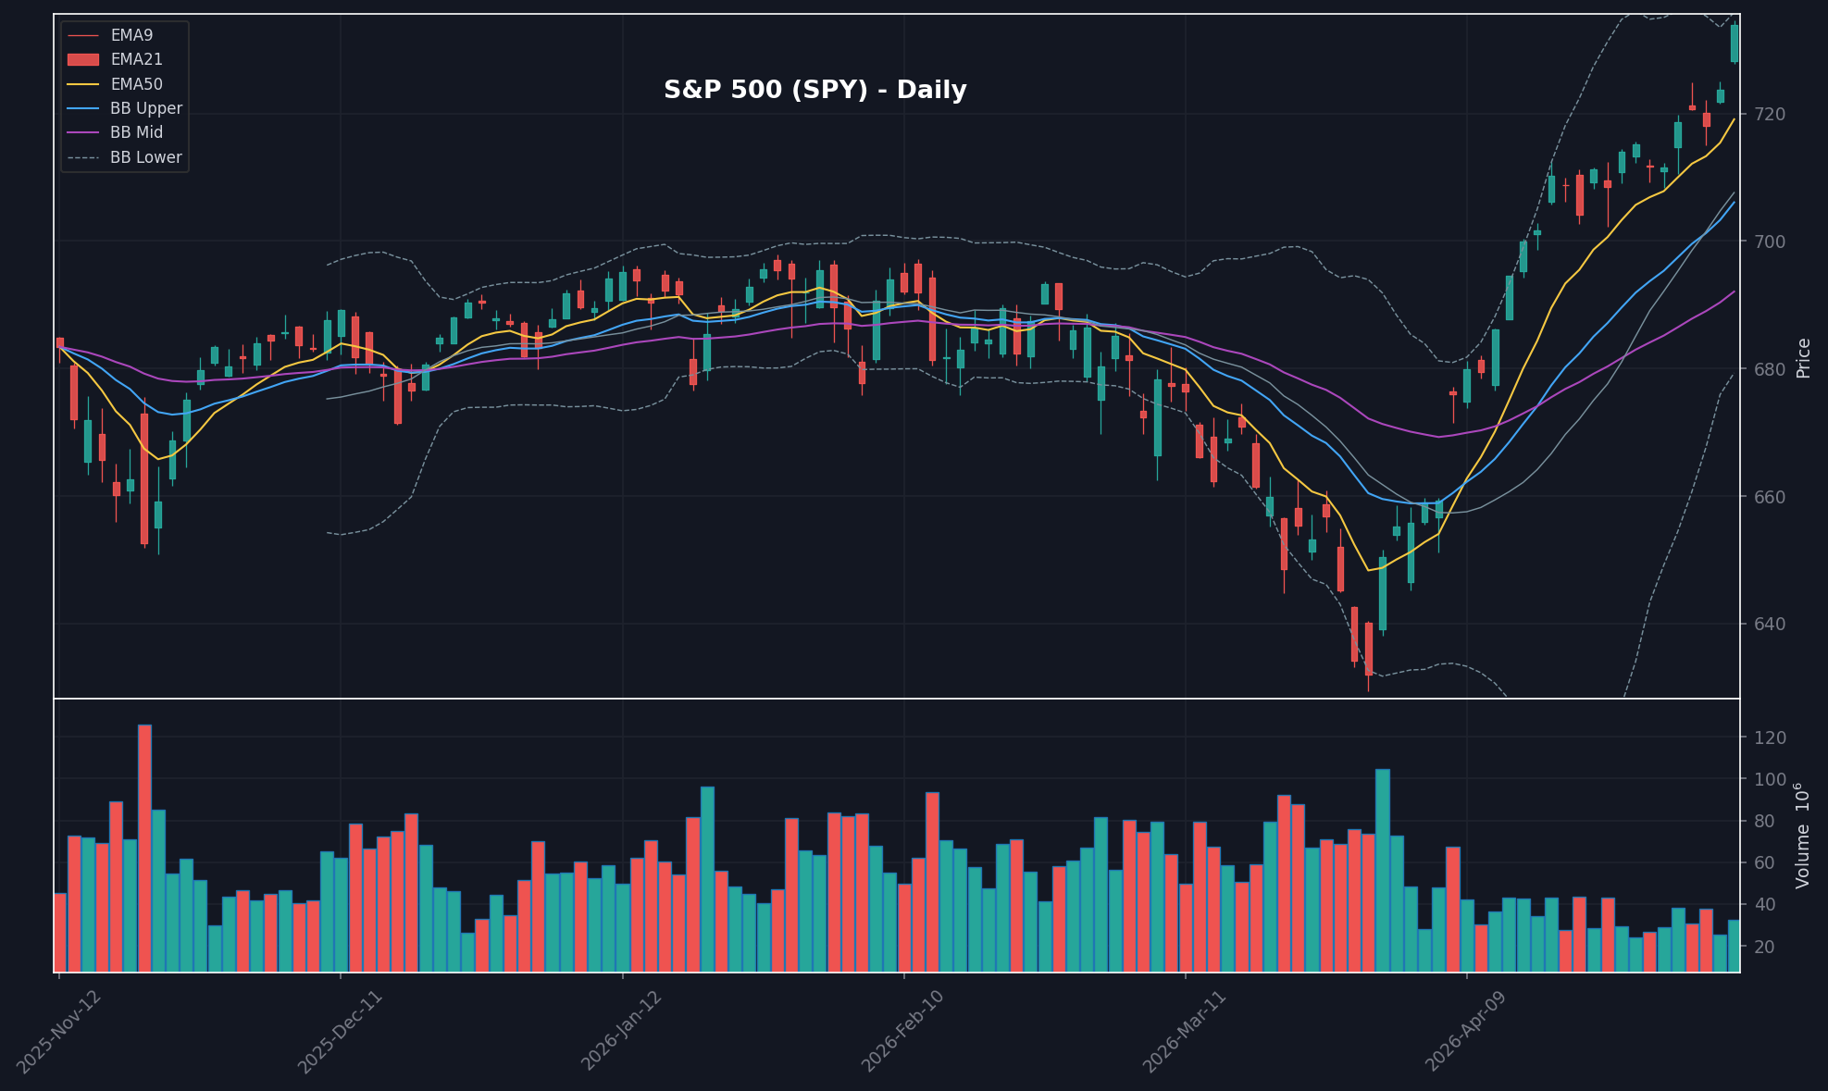
Task: Select the 40 volume tick label
Action: coord(1764,904)
